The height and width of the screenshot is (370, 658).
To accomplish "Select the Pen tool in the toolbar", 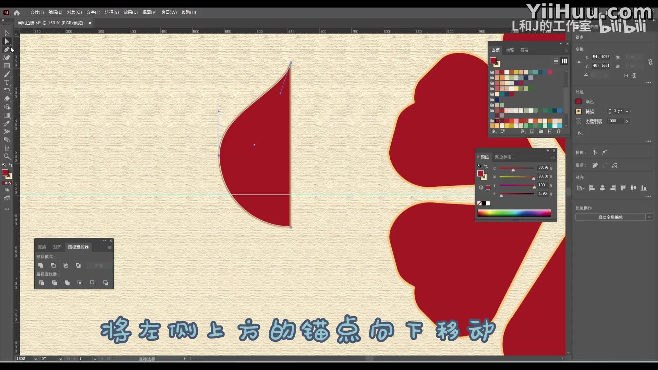I will coord(7,49).
